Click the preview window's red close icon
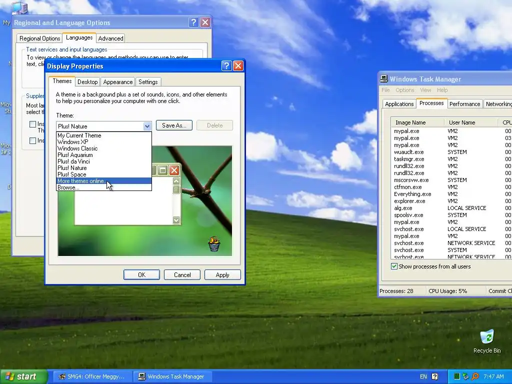 pos(174,170)
